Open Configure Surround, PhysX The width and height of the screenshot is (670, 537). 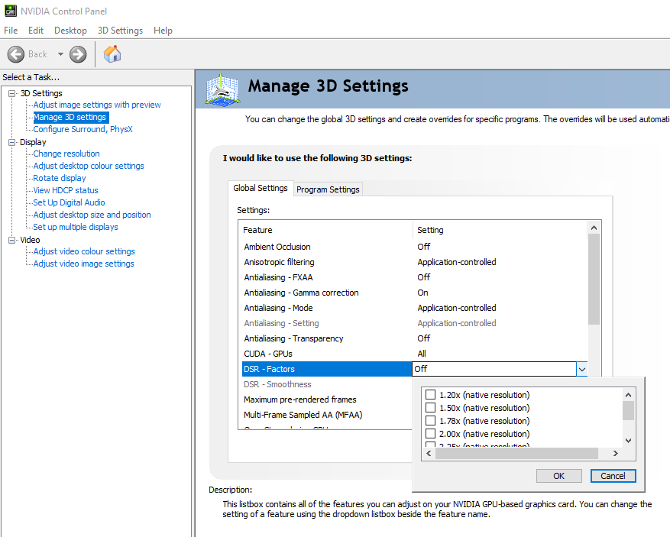coord(83,129)
